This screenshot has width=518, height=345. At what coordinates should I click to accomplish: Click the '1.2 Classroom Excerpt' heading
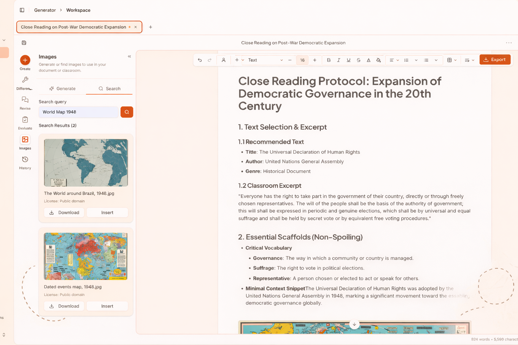click(x=270, y=186)
